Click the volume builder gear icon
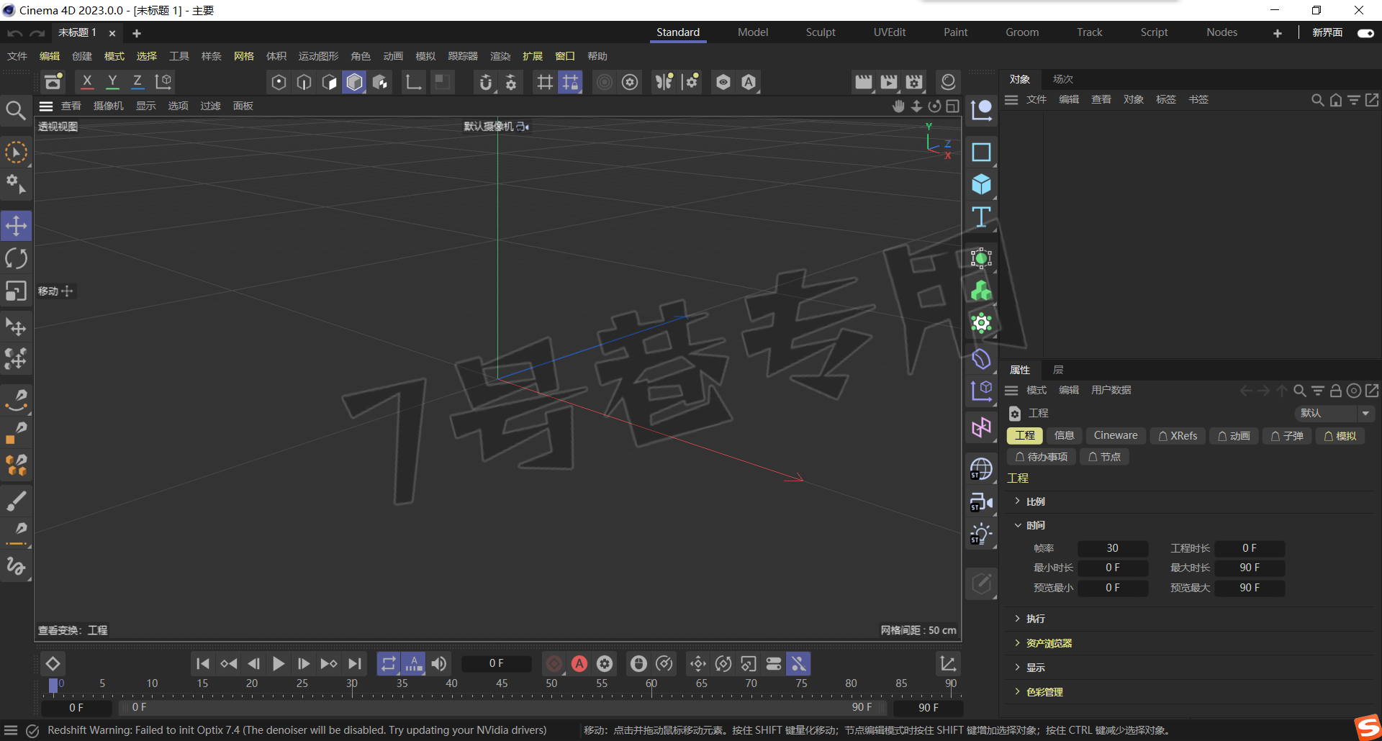The width and height of the screenshot is (1382, 741). [x=981, y=323]
